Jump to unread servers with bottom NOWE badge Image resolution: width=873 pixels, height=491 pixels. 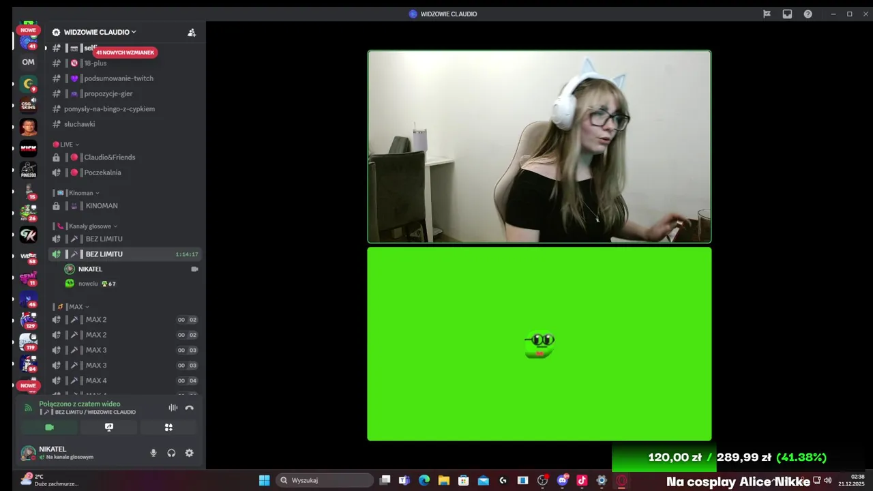coord(28,385)
